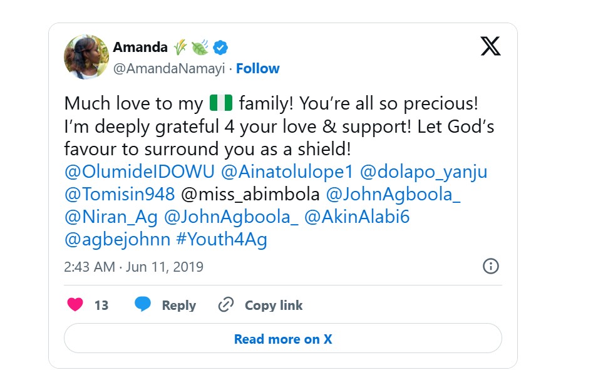The height and width of the screenshot is (370, 598).
Task: Open the tweet timestamp link
Action: point(134,267)
